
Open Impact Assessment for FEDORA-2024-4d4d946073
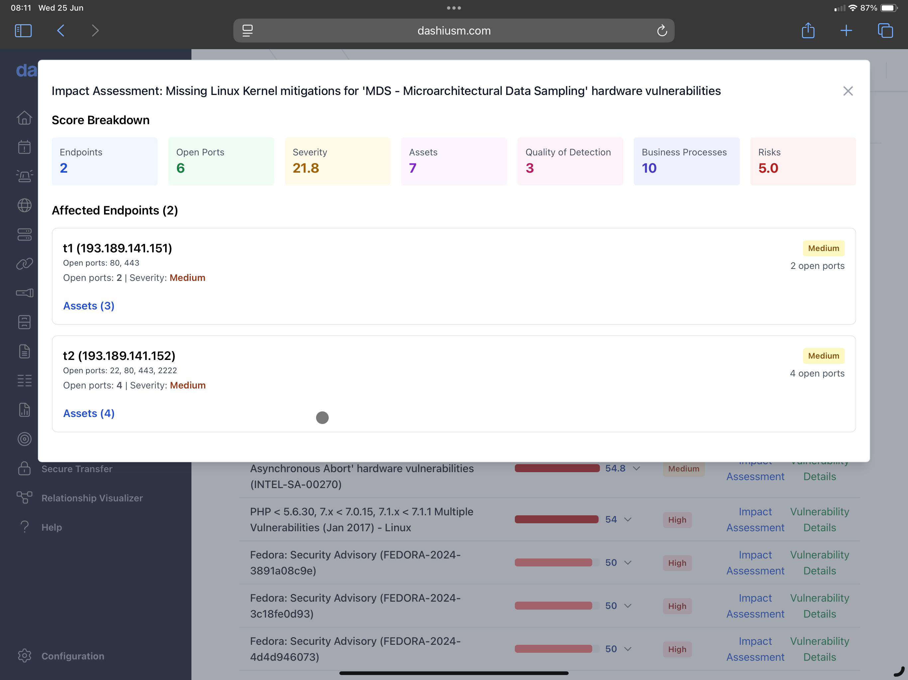click(x=755, y=648)
